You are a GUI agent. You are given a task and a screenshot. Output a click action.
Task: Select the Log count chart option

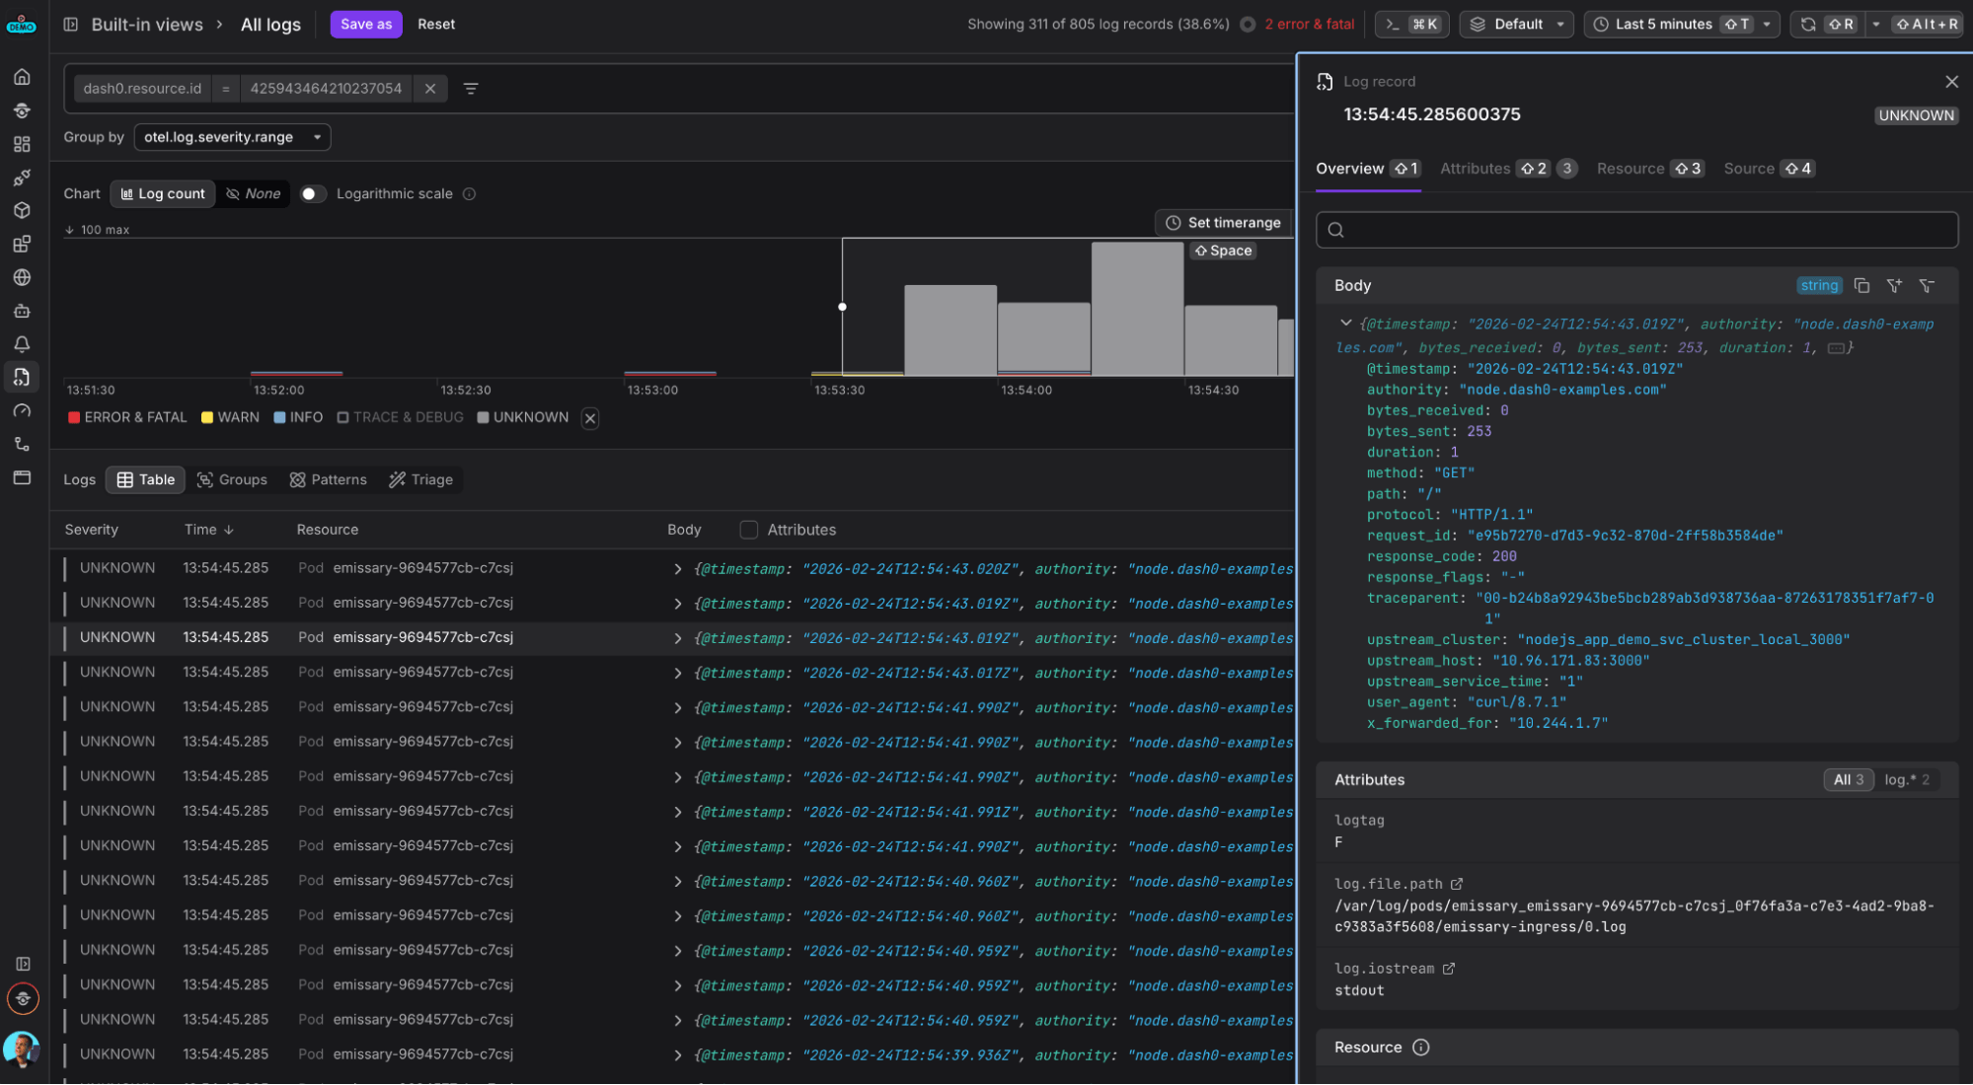[x=163, y=194]
